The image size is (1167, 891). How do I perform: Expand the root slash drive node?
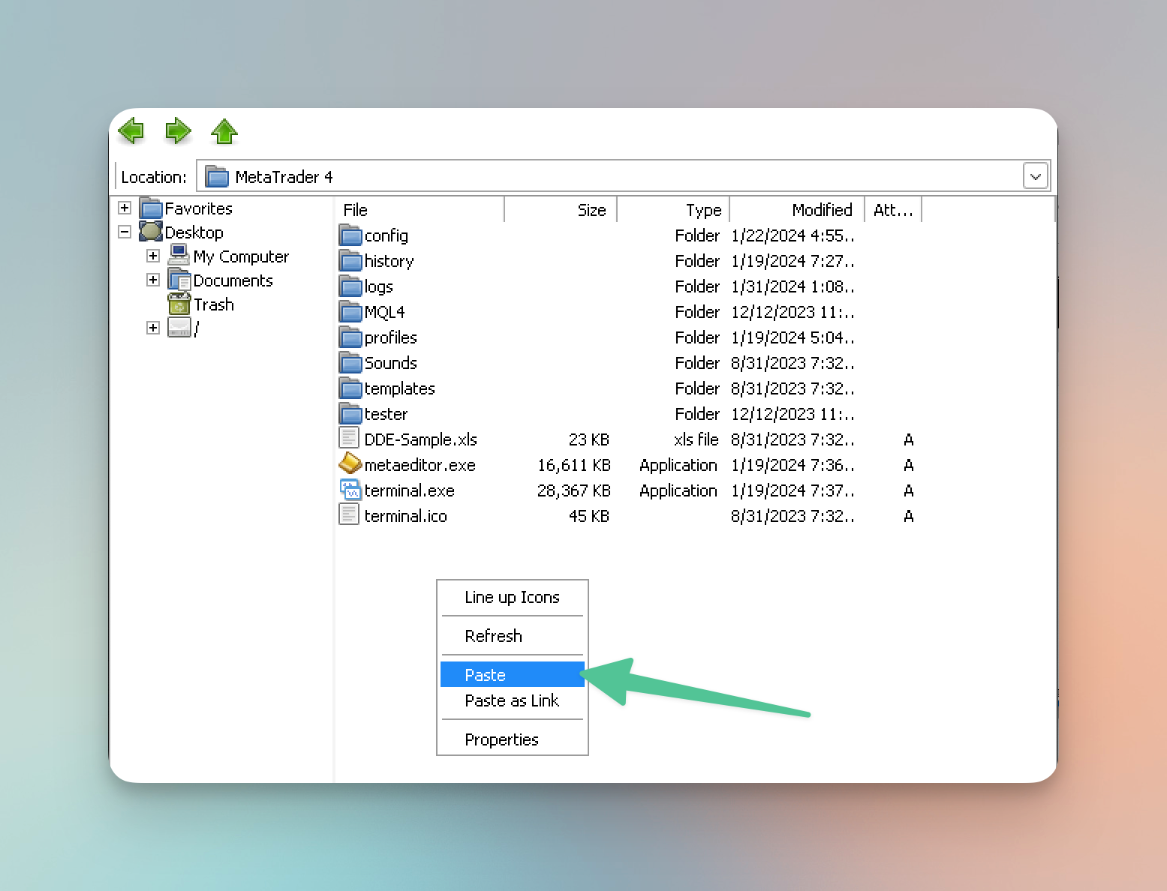[x=153, y=328]
